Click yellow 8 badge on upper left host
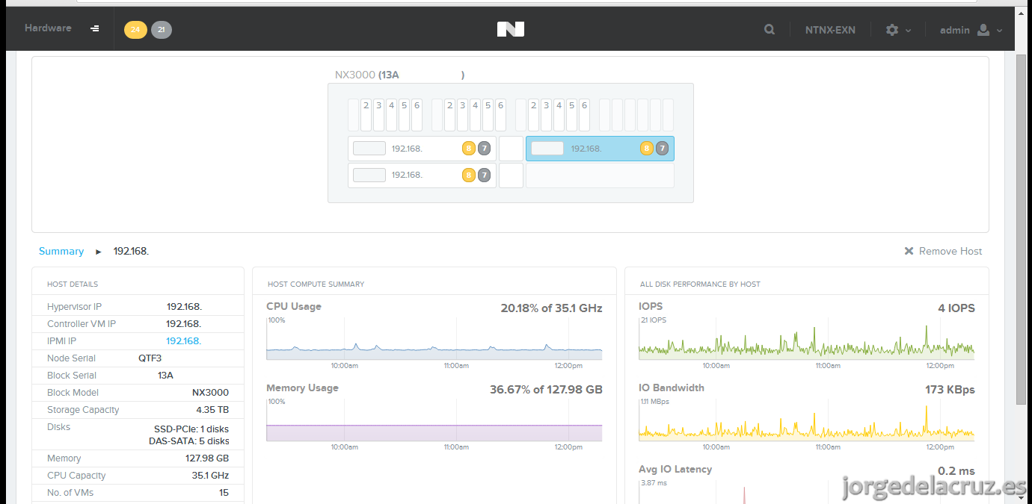 (x=468, y=149)
